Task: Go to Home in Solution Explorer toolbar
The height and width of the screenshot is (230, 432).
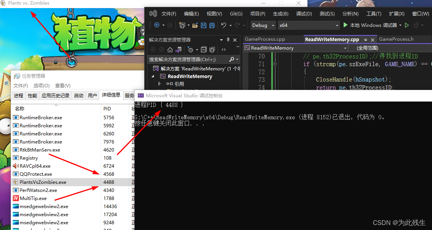Action: 170,50
